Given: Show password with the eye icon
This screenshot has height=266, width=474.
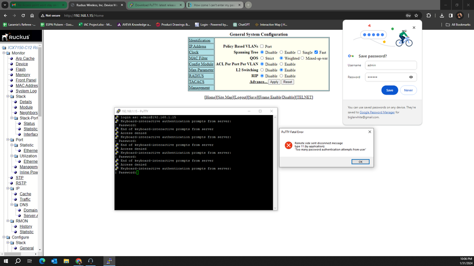Looking at the screenshot, I should [411, 77].
